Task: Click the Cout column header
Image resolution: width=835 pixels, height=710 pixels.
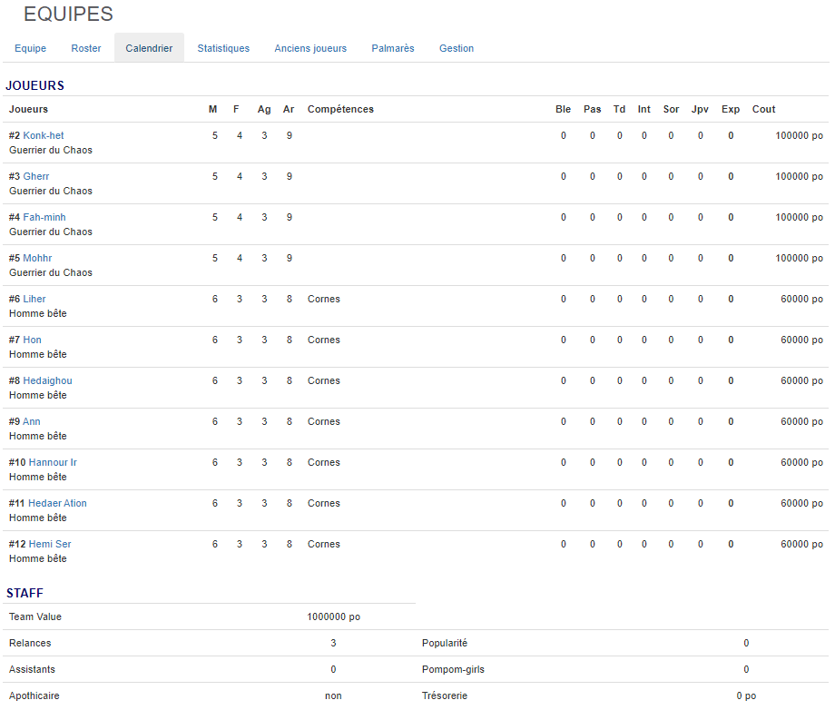Action: 763,109
